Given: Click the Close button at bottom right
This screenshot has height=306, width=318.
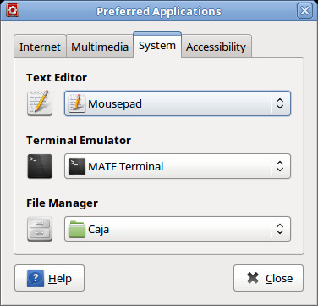Looking at the screenshot, I should click(x=268, y=278).
